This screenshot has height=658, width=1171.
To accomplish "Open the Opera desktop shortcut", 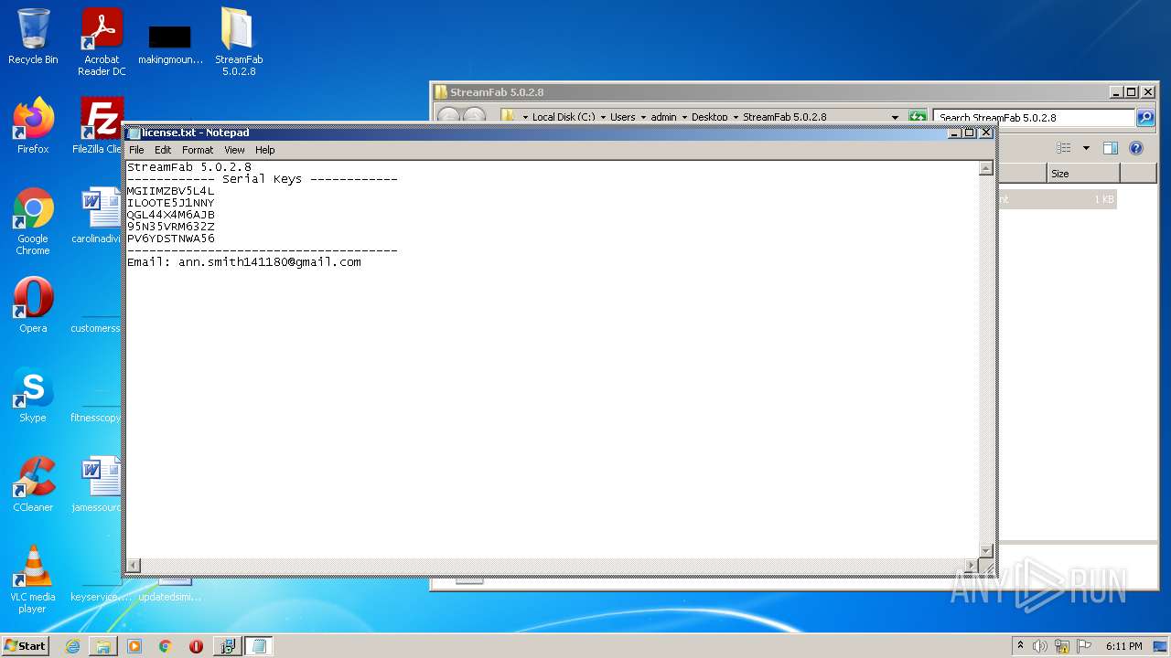I will pos(33,305).
